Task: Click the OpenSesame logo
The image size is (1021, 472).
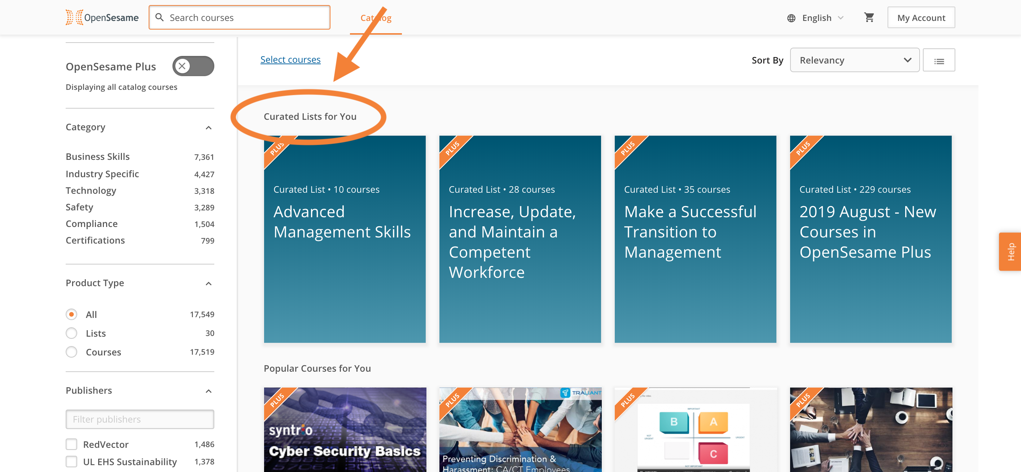Action: click(102, 17)
